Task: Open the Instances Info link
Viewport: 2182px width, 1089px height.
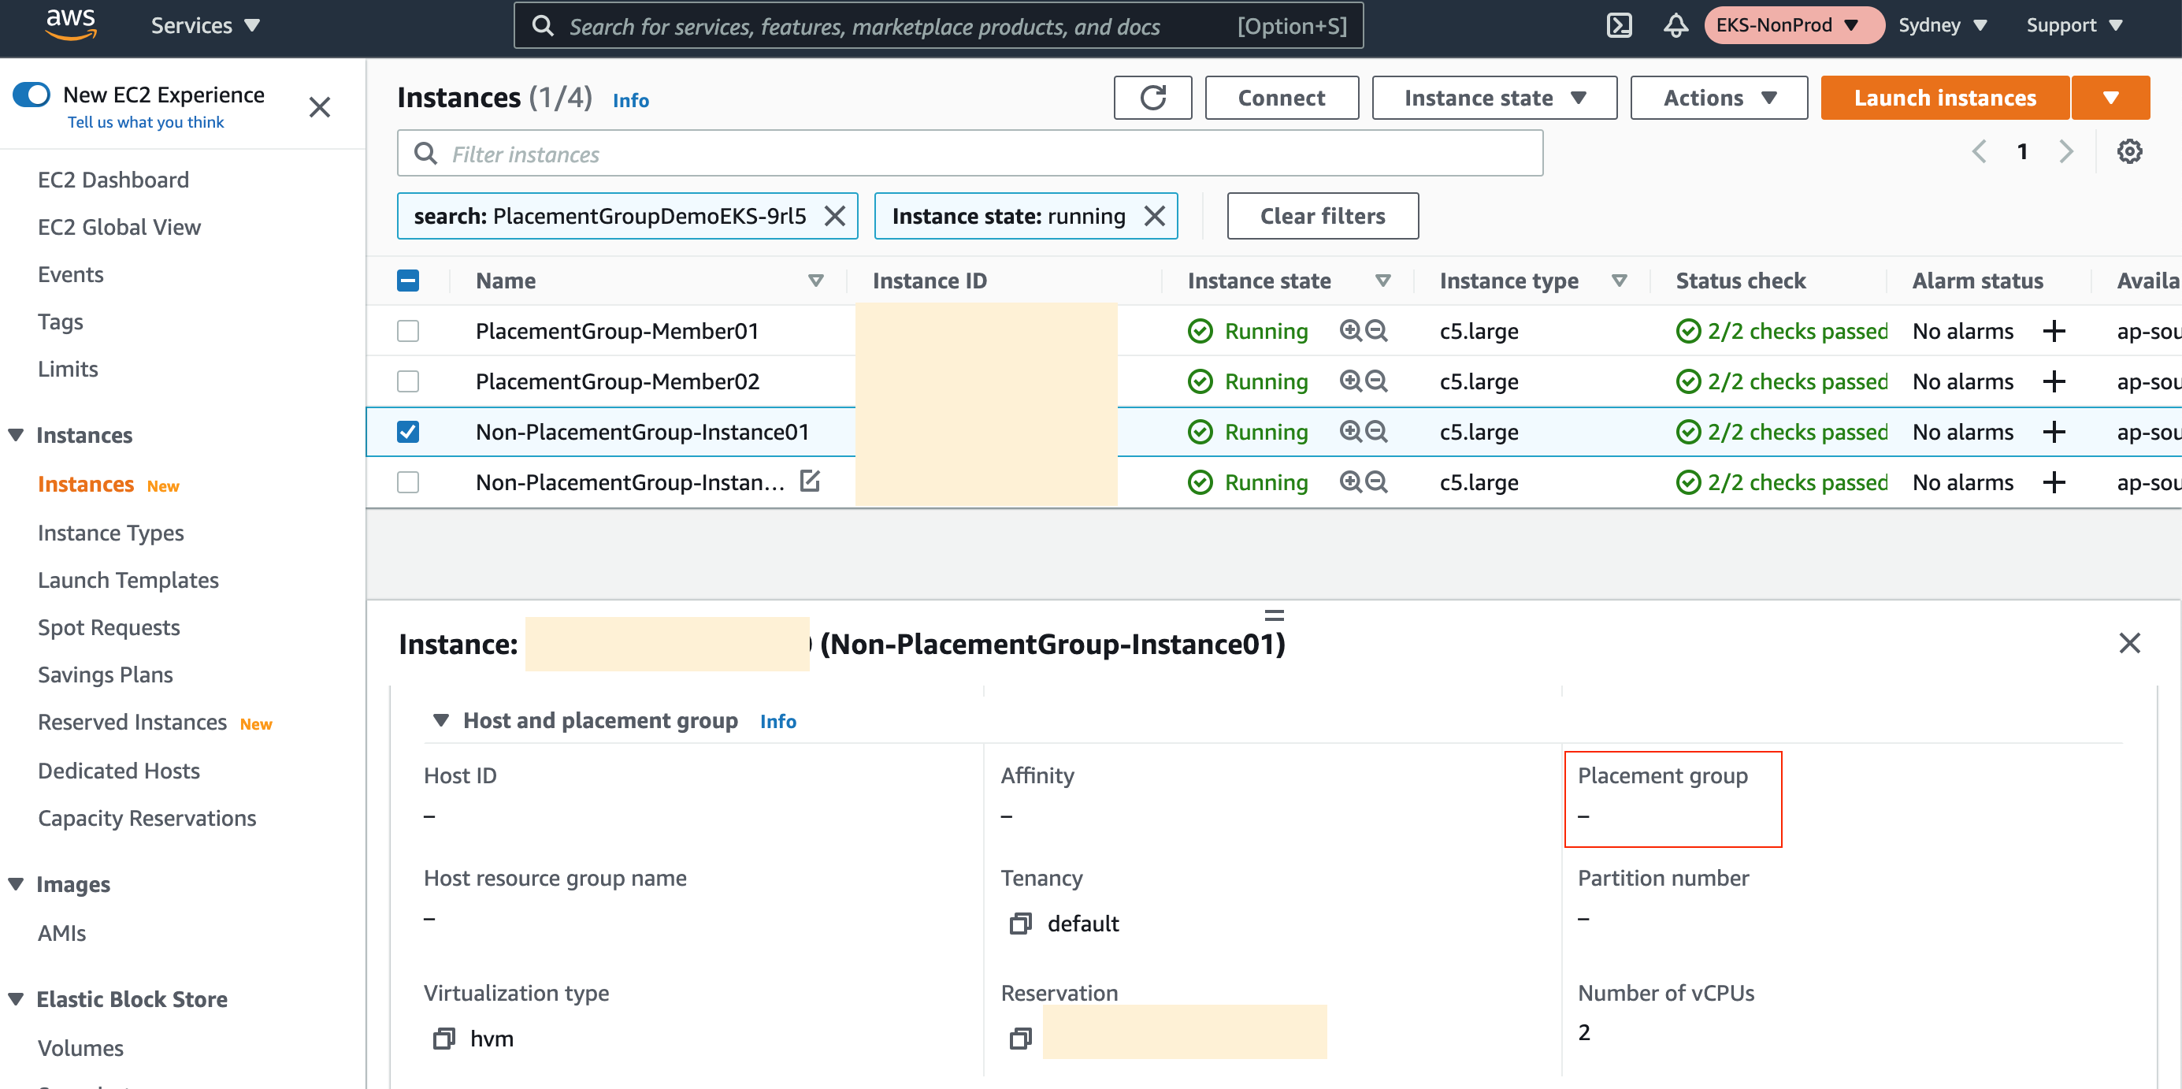Action: (x=630, y=100)
